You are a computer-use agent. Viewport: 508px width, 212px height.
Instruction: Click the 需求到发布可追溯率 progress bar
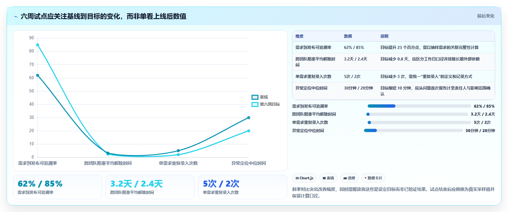click(419, 106)
